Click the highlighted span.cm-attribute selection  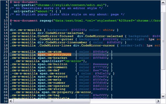click(54, 55)
